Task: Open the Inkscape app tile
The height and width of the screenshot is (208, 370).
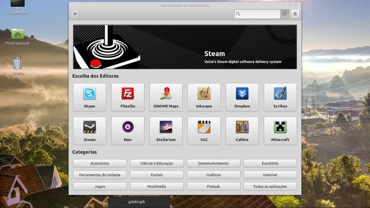Action: coord(204,97)
